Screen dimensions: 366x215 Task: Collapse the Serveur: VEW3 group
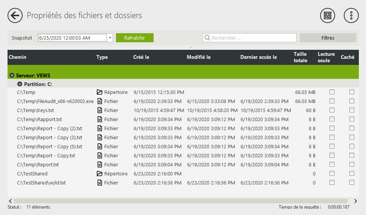[x=12, y=75]
